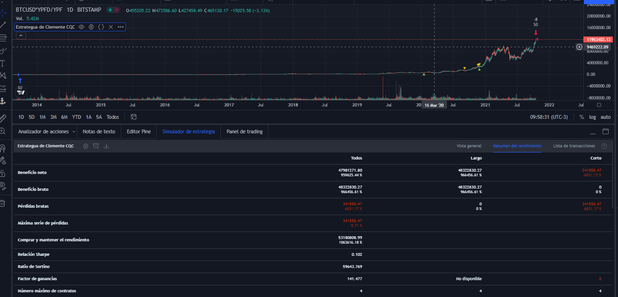Toggle auto scale

pyautogui.click(x=605, y=117)
